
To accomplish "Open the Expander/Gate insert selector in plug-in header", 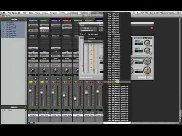I will click(x=88, y=31).
